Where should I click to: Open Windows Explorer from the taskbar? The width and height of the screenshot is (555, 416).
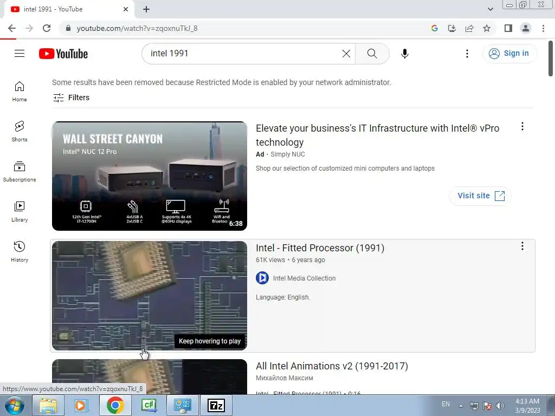[48, 405]
